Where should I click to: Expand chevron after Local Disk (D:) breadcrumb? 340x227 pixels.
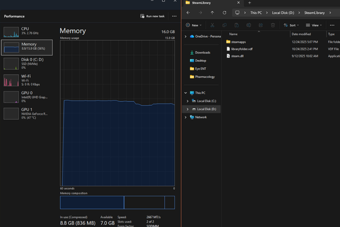[299, 13]
